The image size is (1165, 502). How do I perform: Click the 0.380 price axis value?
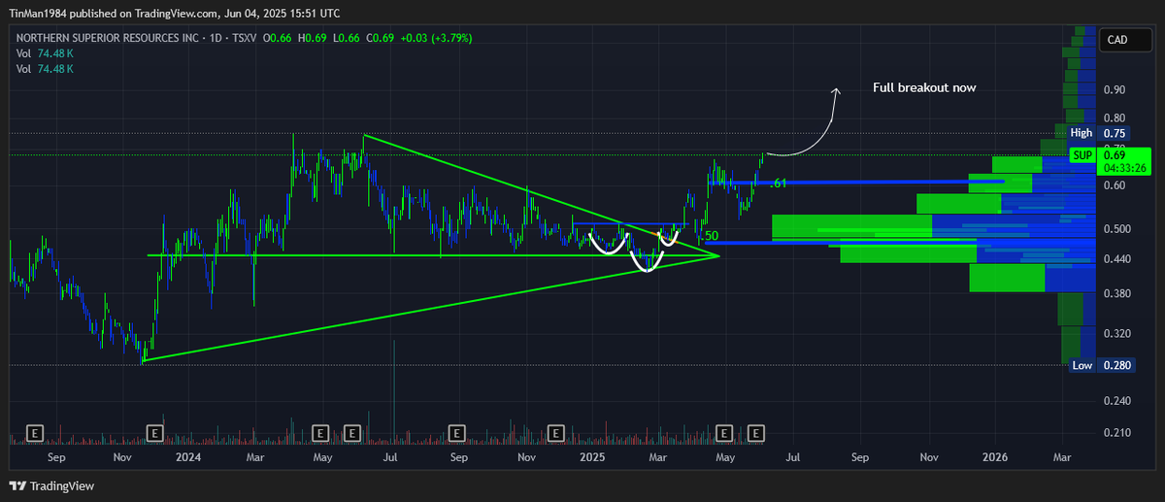tap(1116, 293)
